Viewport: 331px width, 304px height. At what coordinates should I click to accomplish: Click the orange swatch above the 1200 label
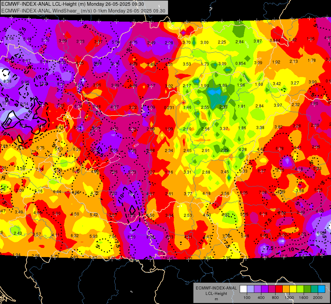point(286,289)
